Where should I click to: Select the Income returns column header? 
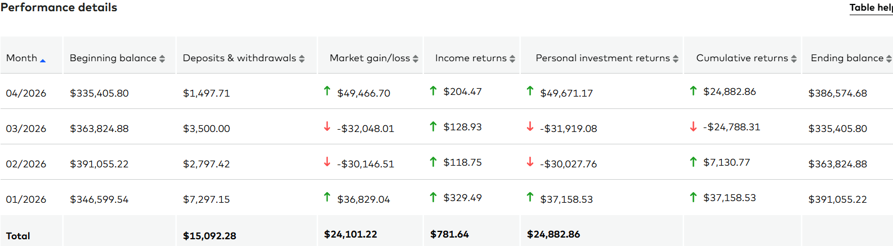471,58
